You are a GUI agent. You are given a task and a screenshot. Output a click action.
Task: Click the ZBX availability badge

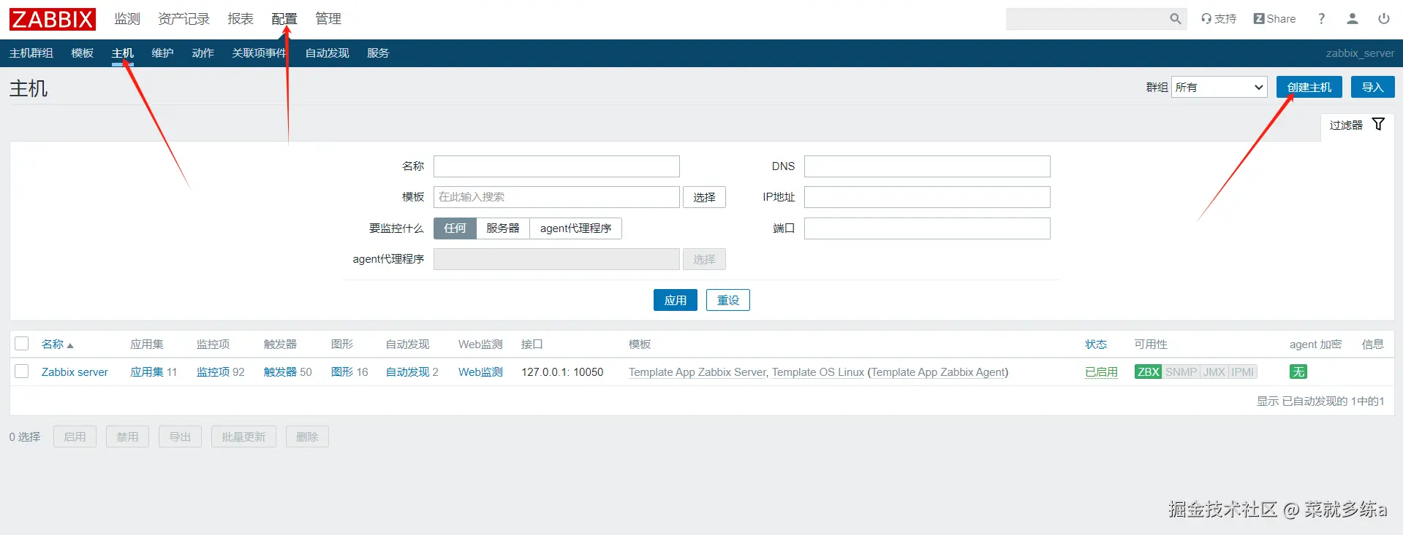coord(1149,372)
